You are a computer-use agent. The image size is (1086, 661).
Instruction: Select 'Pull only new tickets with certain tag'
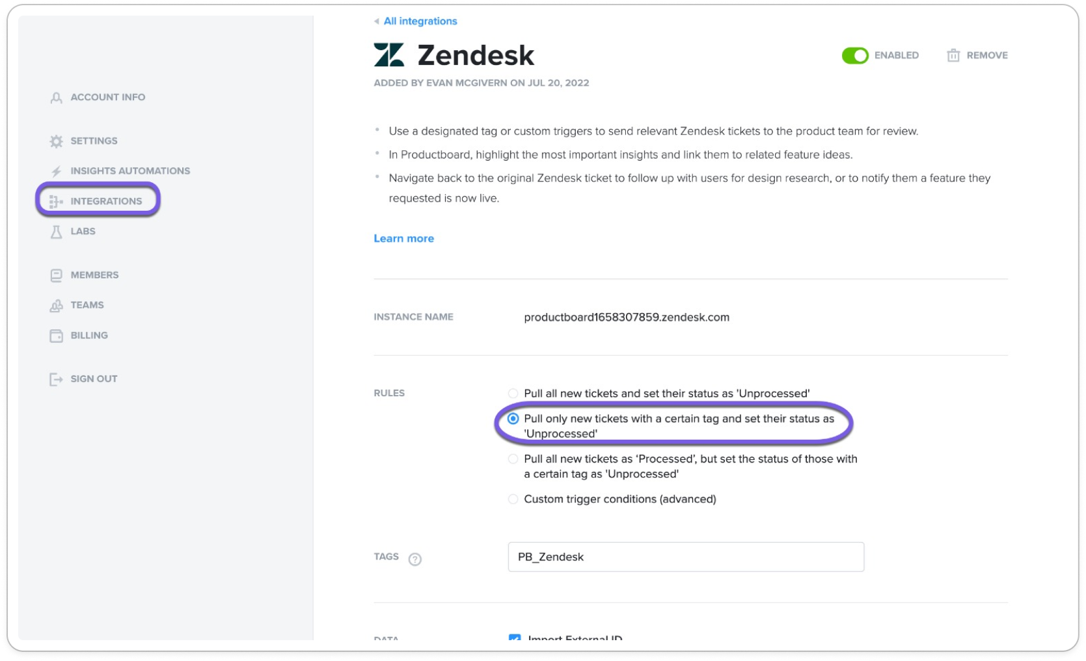513,419
